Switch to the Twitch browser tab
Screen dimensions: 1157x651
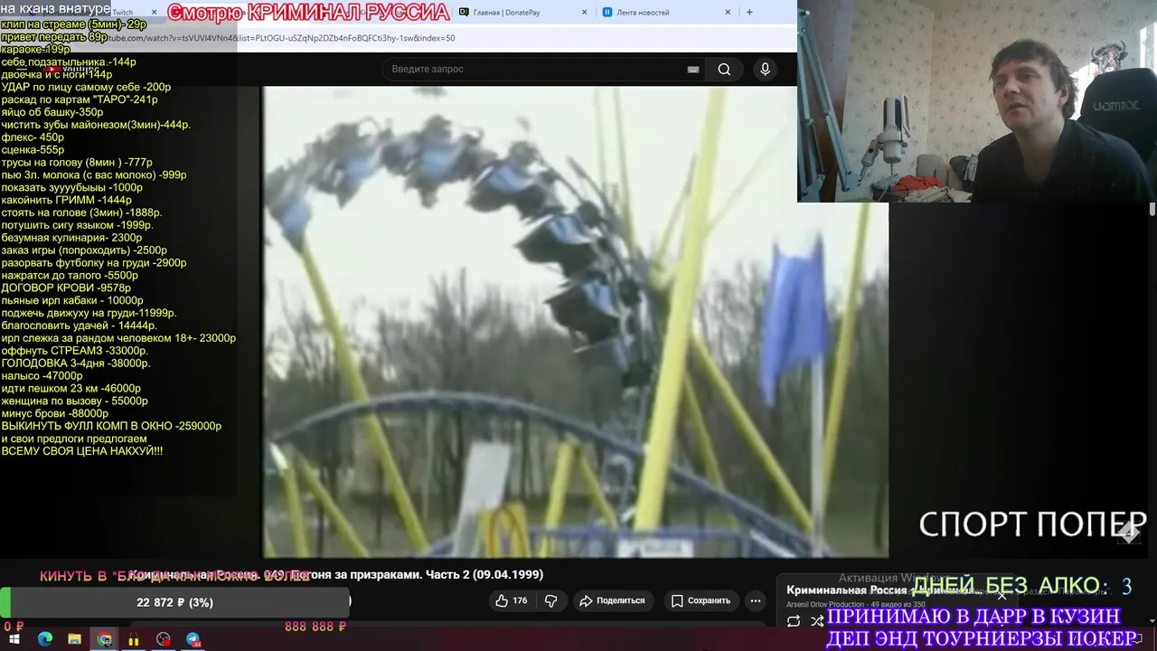[x=122, y=13]
